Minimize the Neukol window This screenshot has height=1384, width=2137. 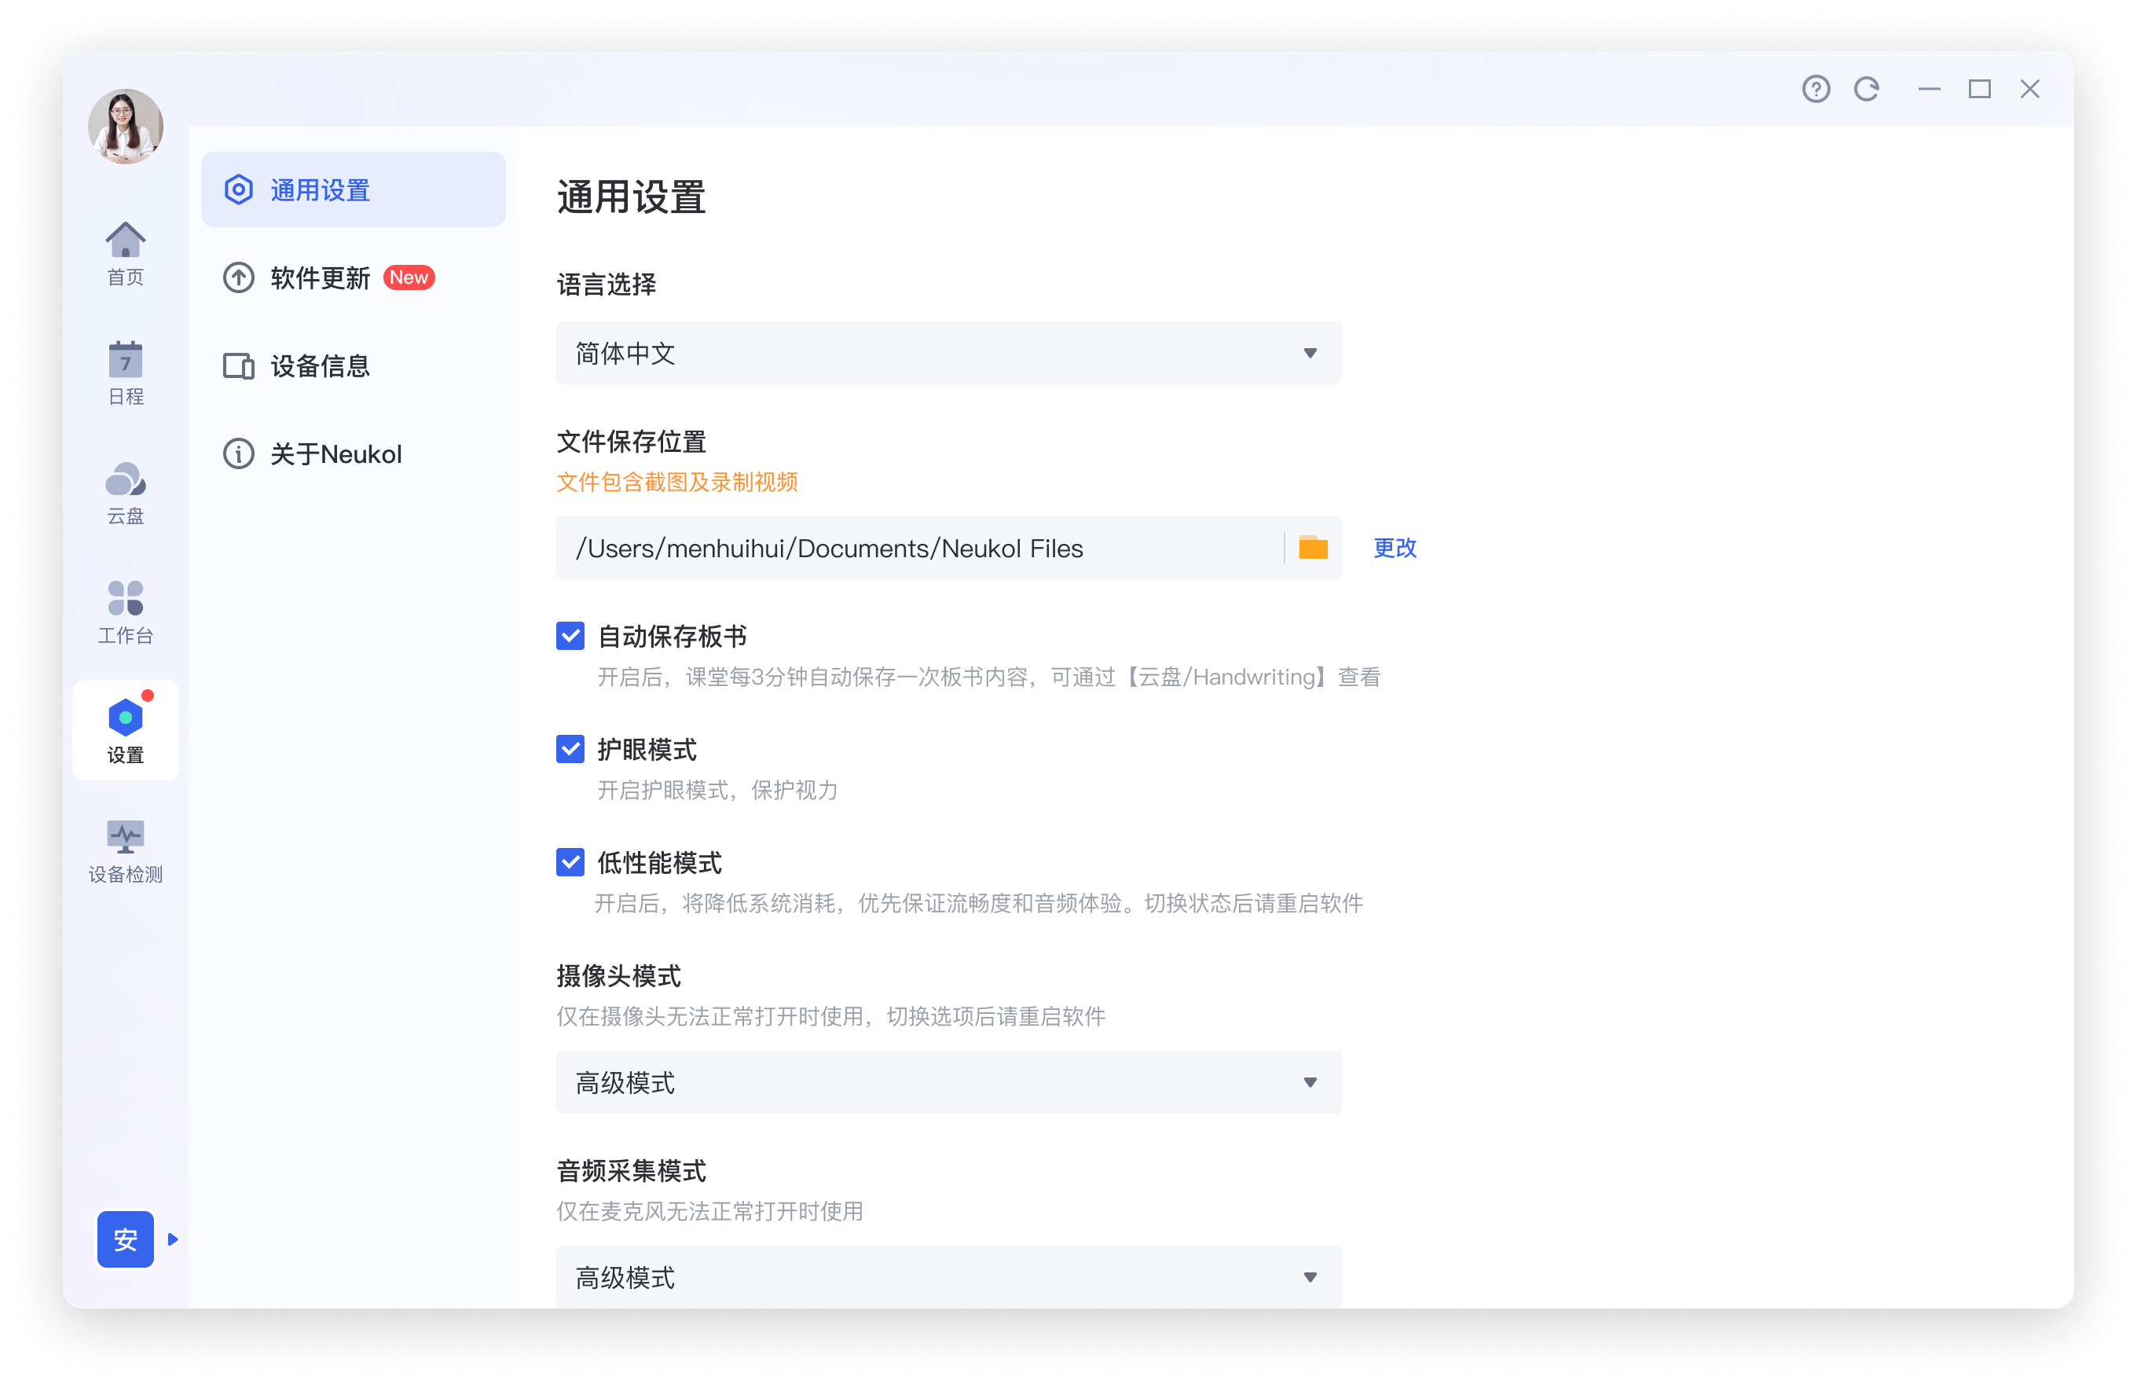tap(1930, 89)
